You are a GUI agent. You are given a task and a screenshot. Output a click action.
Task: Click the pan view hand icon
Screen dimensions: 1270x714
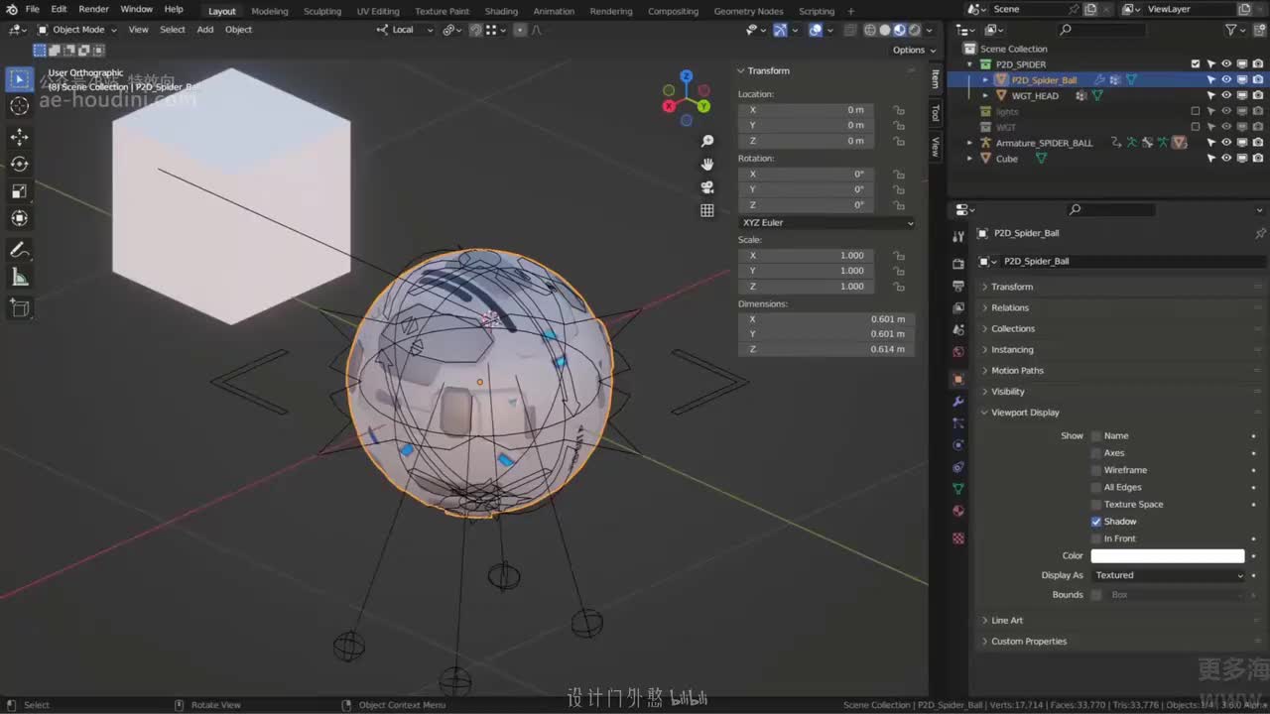click(x=707, y=165)
